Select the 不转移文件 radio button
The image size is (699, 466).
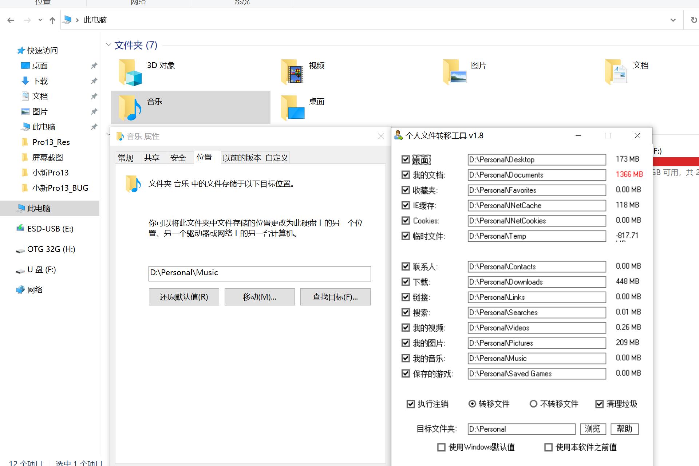533,404
